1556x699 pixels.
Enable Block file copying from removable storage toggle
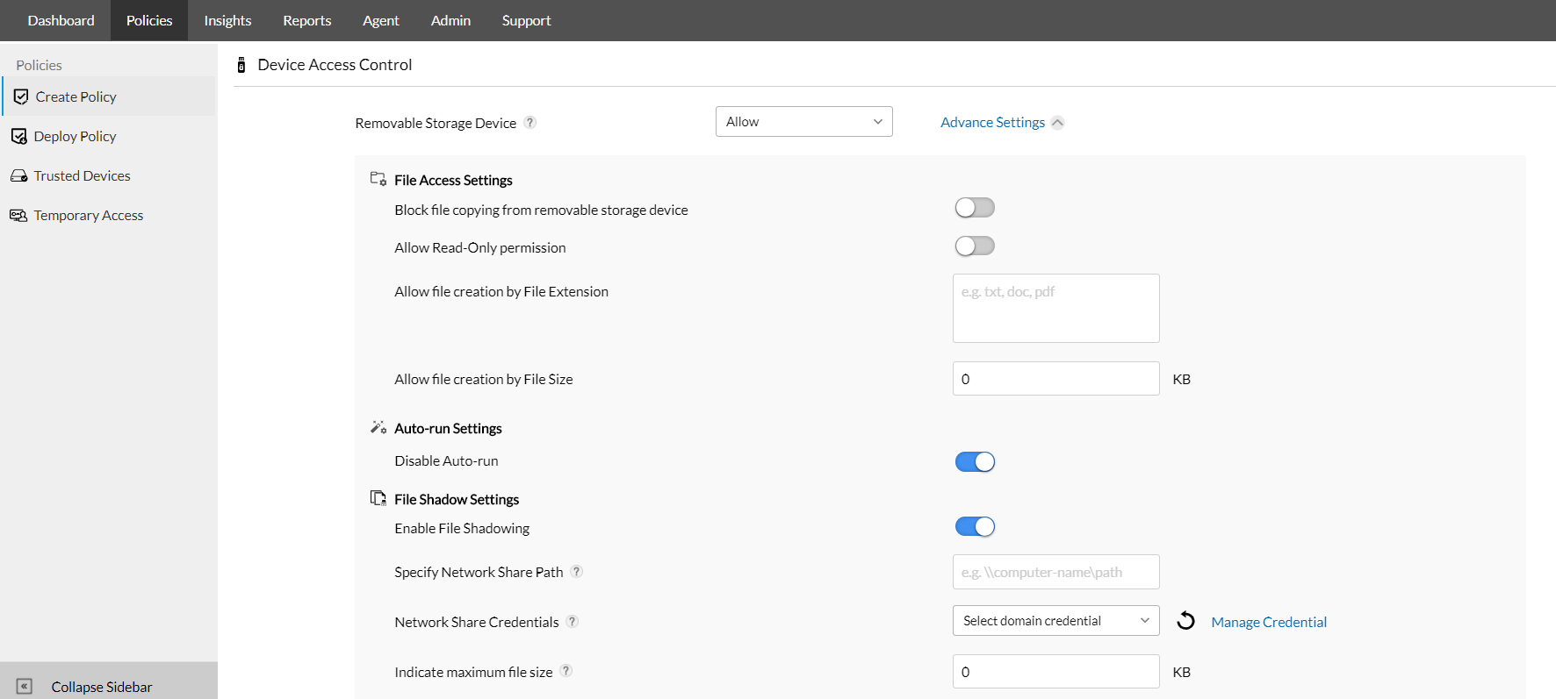tap(975, 208)
